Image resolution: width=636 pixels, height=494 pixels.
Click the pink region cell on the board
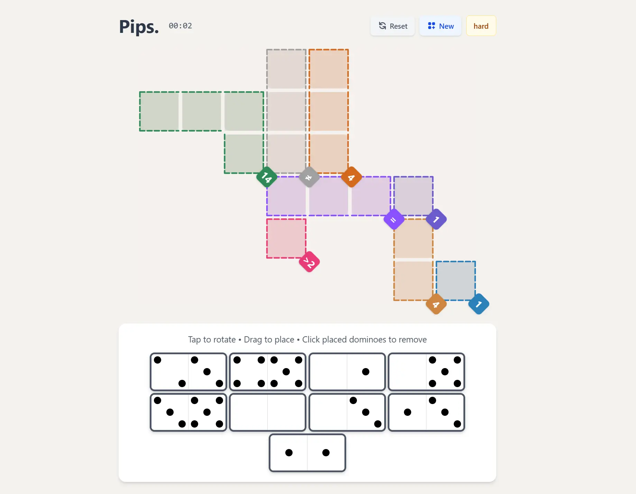point(286,238)
